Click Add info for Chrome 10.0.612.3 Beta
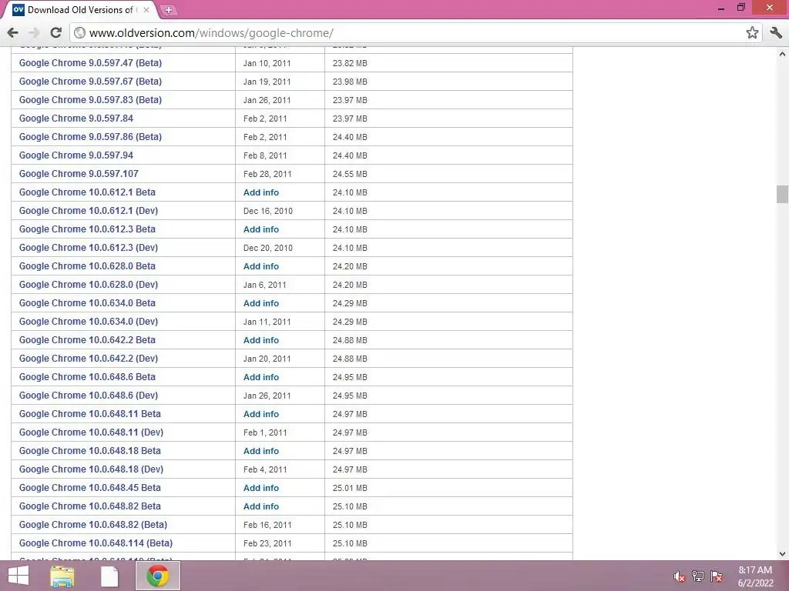 (260, 229)
